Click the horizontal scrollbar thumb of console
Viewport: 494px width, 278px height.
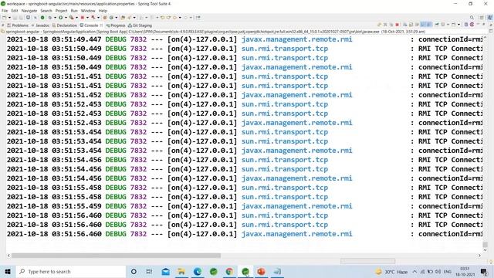pos(116,256)
